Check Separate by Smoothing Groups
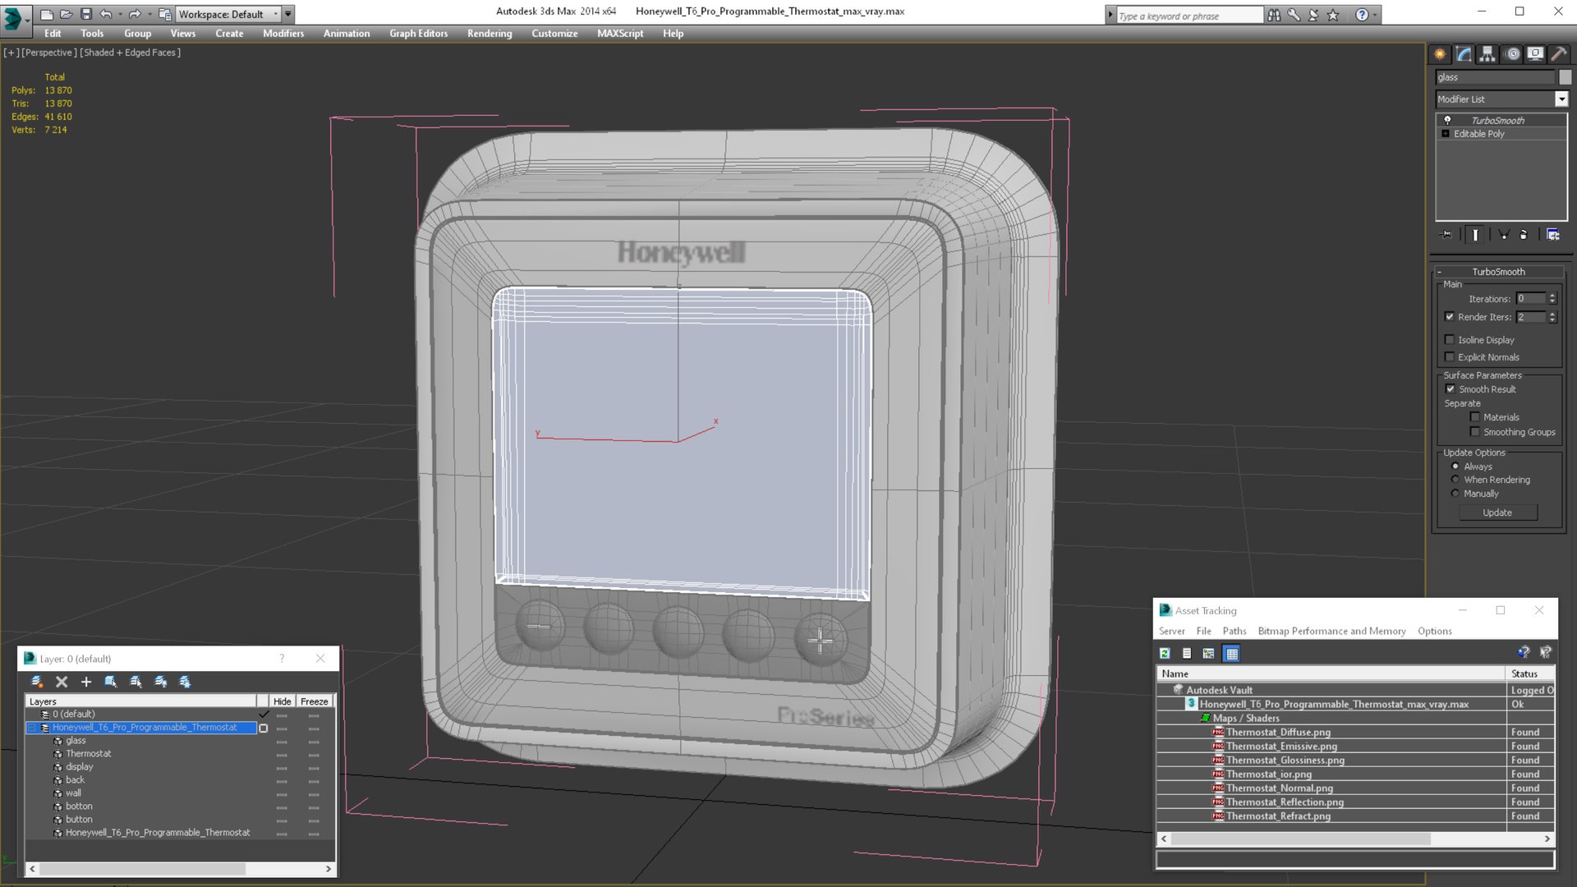 pyautogui.click(x=1475, y=432)
